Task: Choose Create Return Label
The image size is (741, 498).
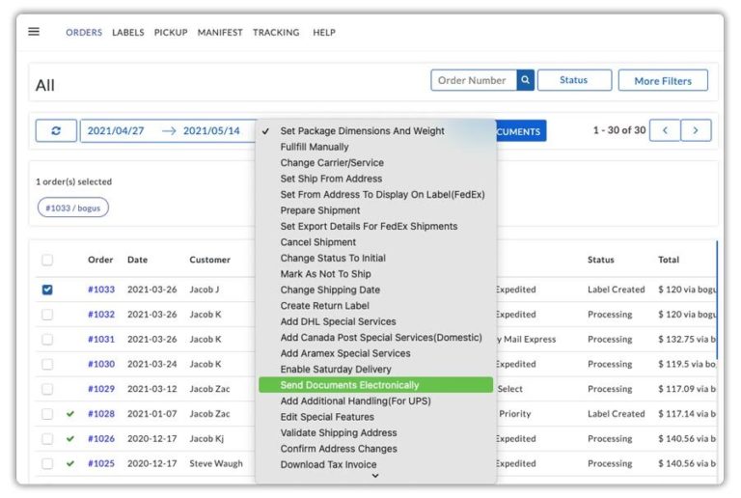Action: click(375, 306)
